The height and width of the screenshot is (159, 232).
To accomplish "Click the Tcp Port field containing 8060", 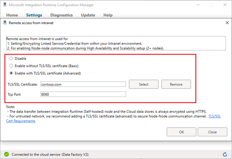I will point(83,94).
